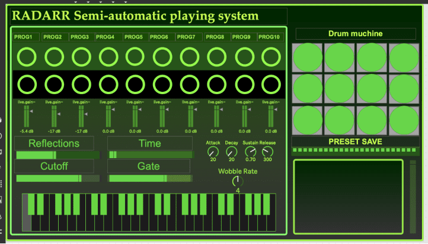The width and height of the screenshot is (428, 244).
Task: Select the PROG3 label
Action: (81, 37)
